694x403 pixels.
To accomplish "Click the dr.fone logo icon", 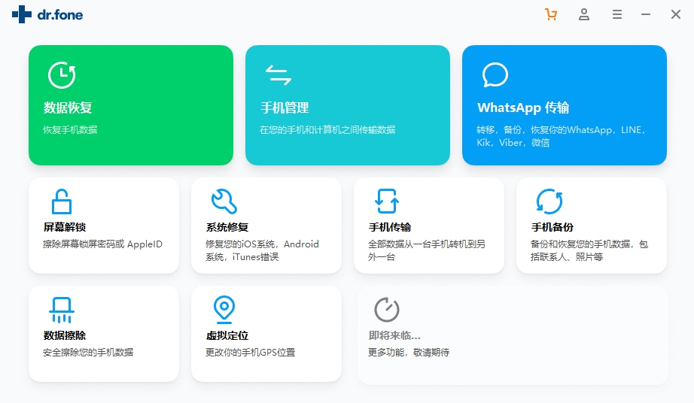I will [22, 14].
